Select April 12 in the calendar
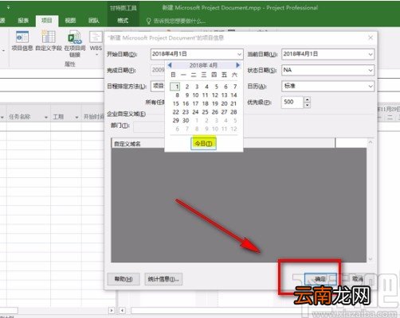Image resolution: width=400 pixels, height=318 pixels. pyautogui.click(x=215, y=95)
